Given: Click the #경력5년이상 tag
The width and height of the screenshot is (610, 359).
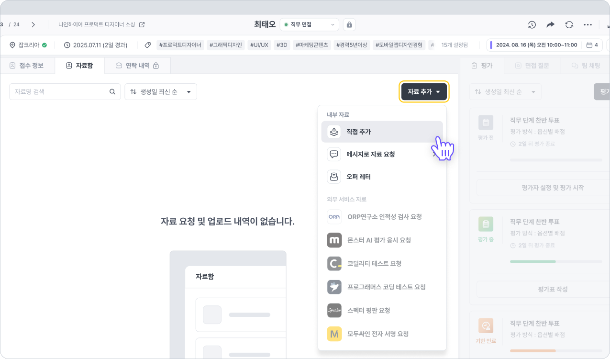Looking at the screenshot, I should coord(351,45).
